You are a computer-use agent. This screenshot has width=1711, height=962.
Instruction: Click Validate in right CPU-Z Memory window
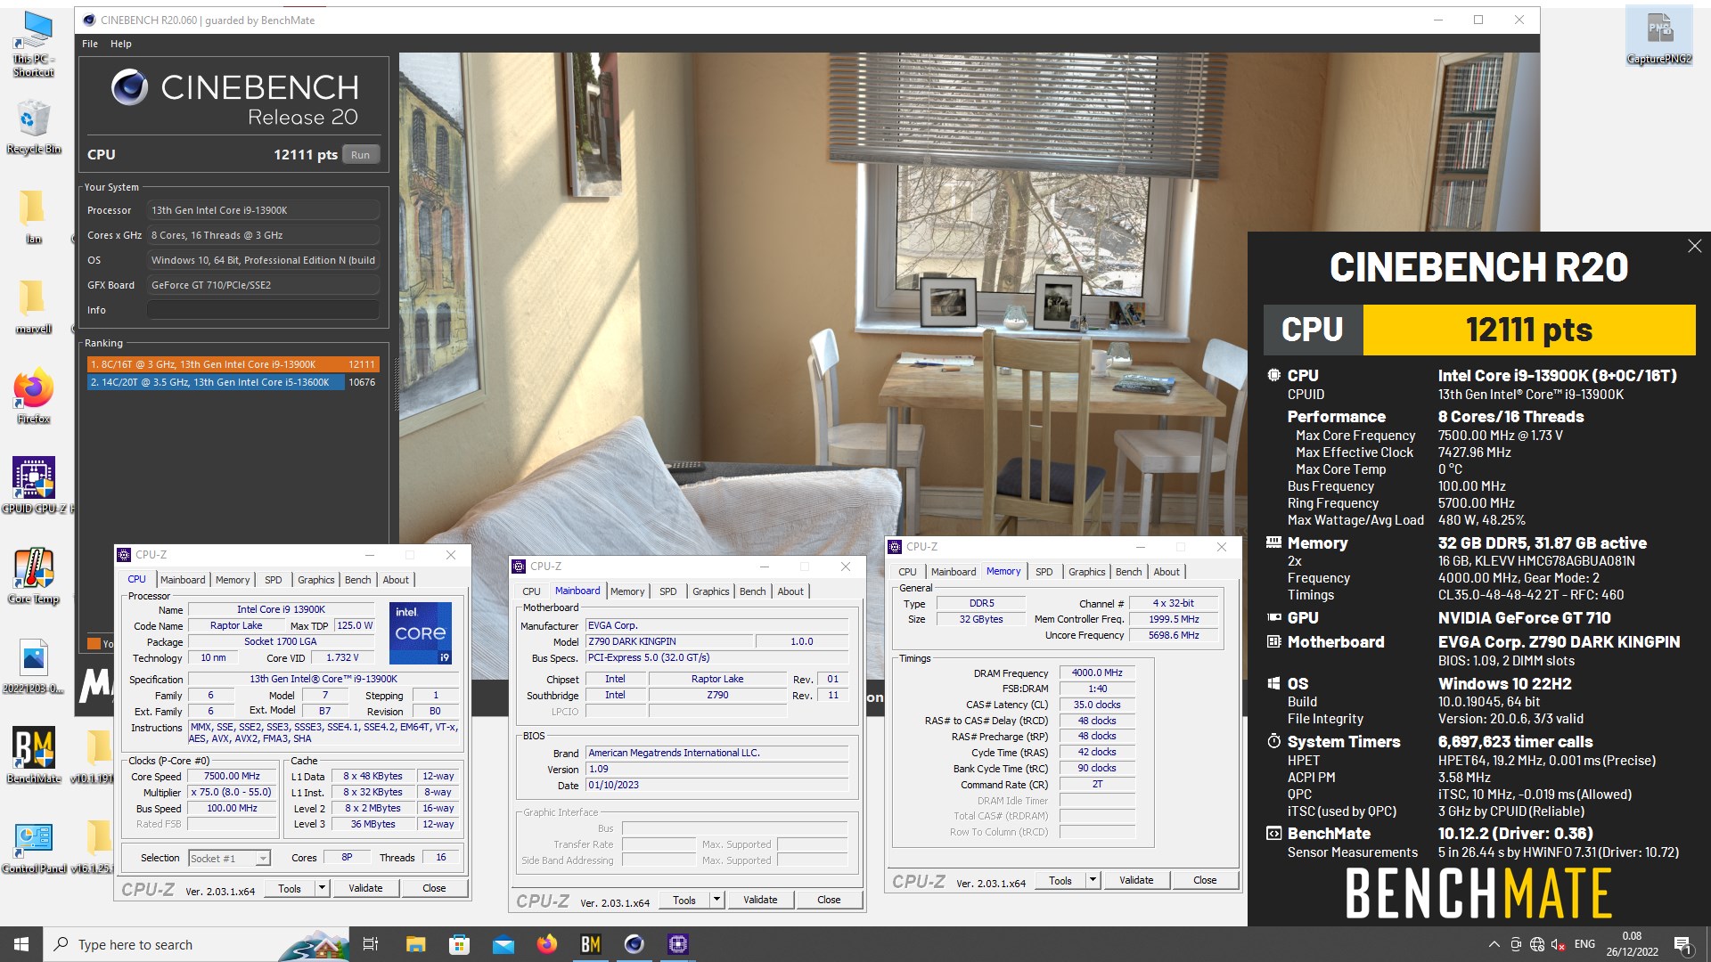pos(1136,880)
